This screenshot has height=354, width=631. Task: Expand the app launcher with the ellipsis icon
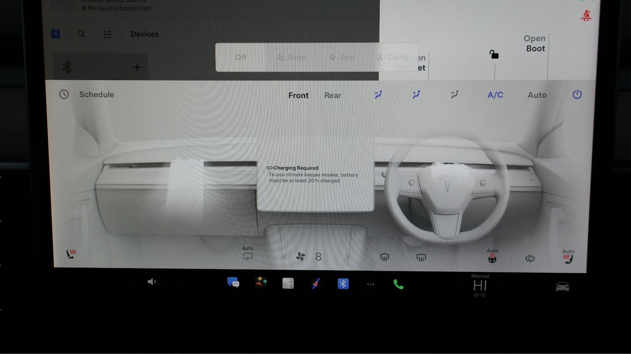(x=371, y=284)
